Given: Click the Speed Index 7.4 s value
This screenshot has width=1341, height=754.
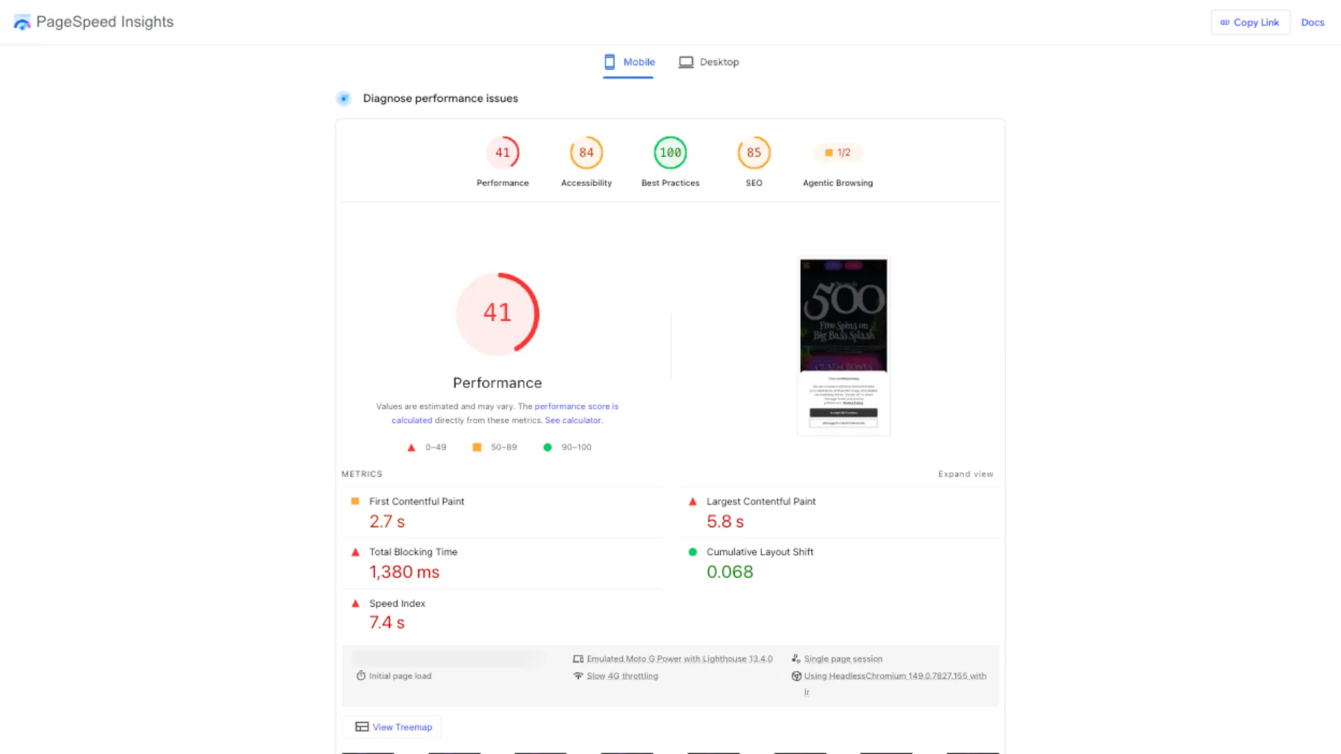Looking at the screenshot, I should click(387, 623).
